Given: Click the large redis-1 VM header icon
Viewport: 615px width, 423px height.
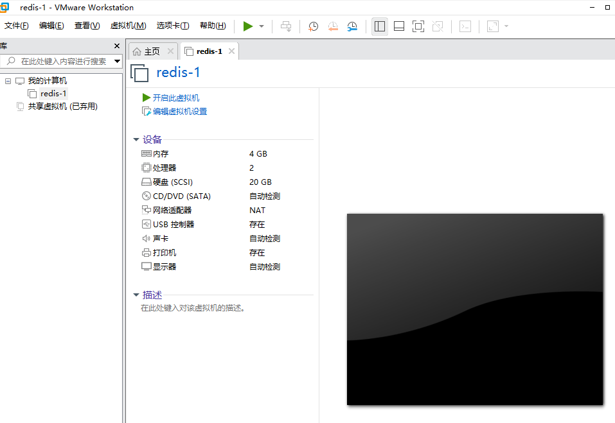Looking at the screenshot, I should (x=139, y=73).
